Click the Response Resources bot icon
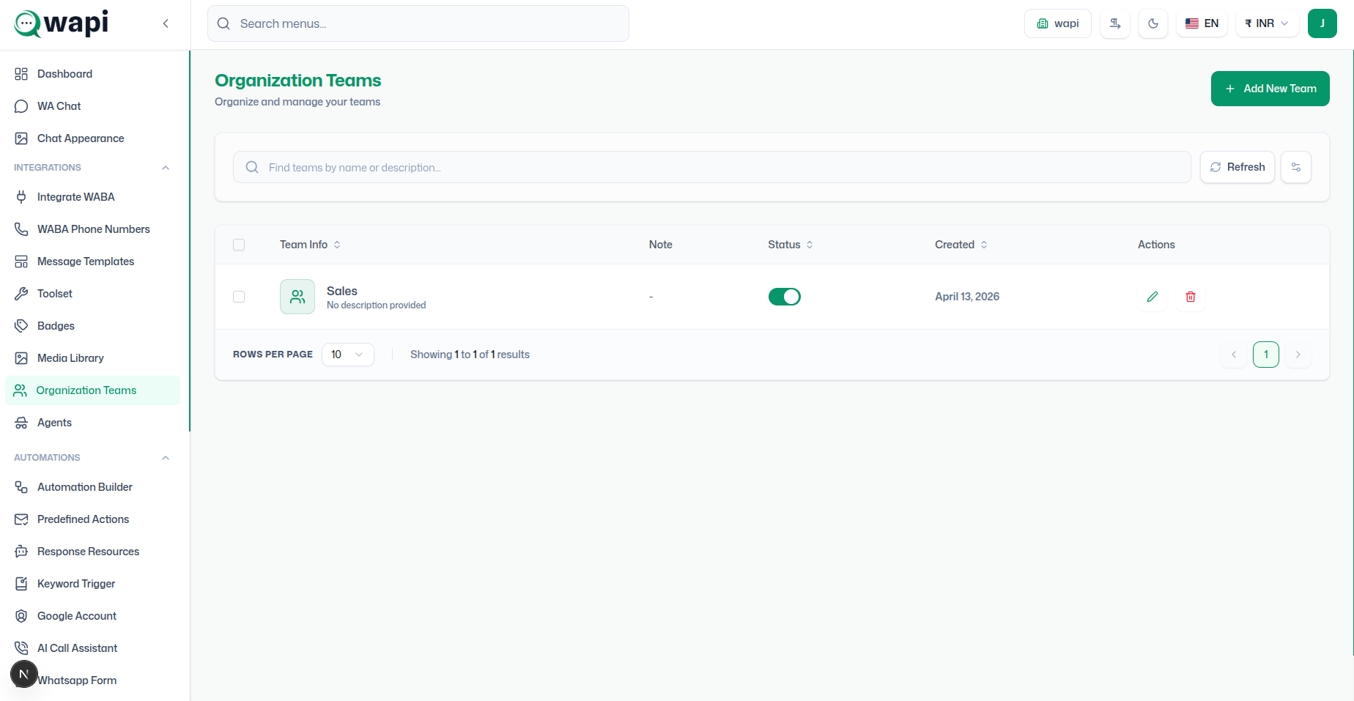Screen dimensions: 1354x701 click(x=21, y=552)
